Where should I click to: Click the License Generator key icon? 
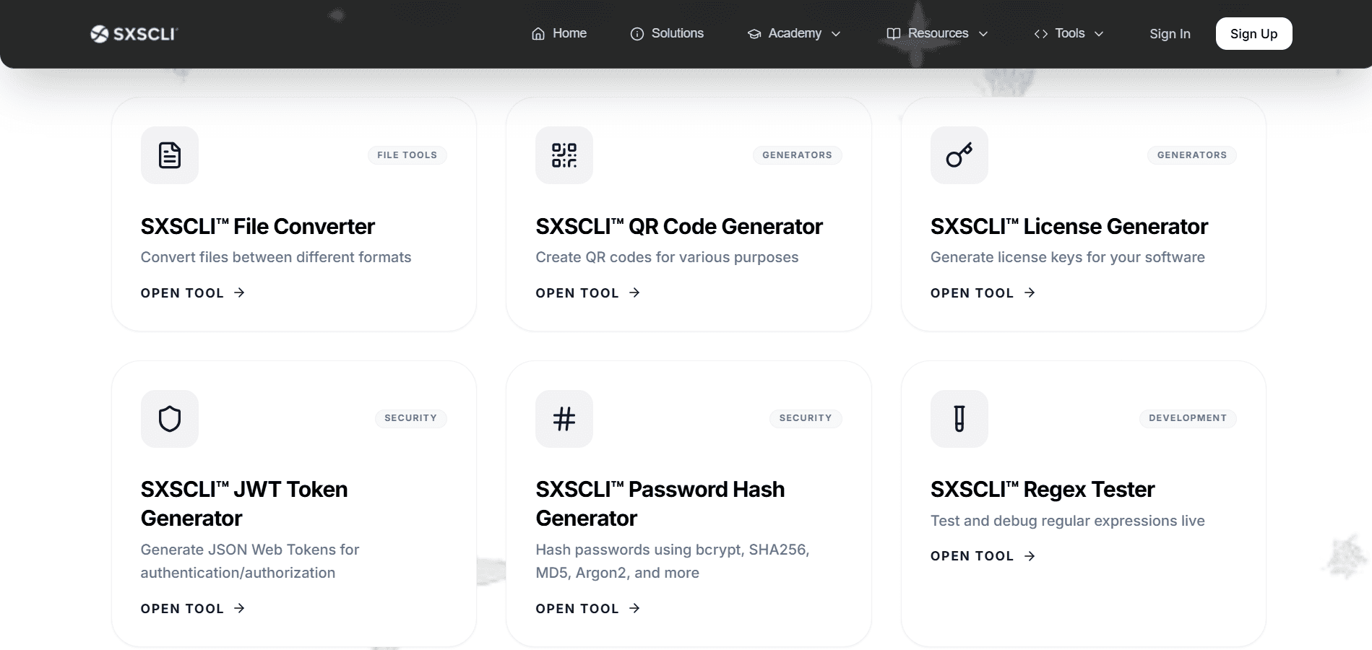point(959,155)
